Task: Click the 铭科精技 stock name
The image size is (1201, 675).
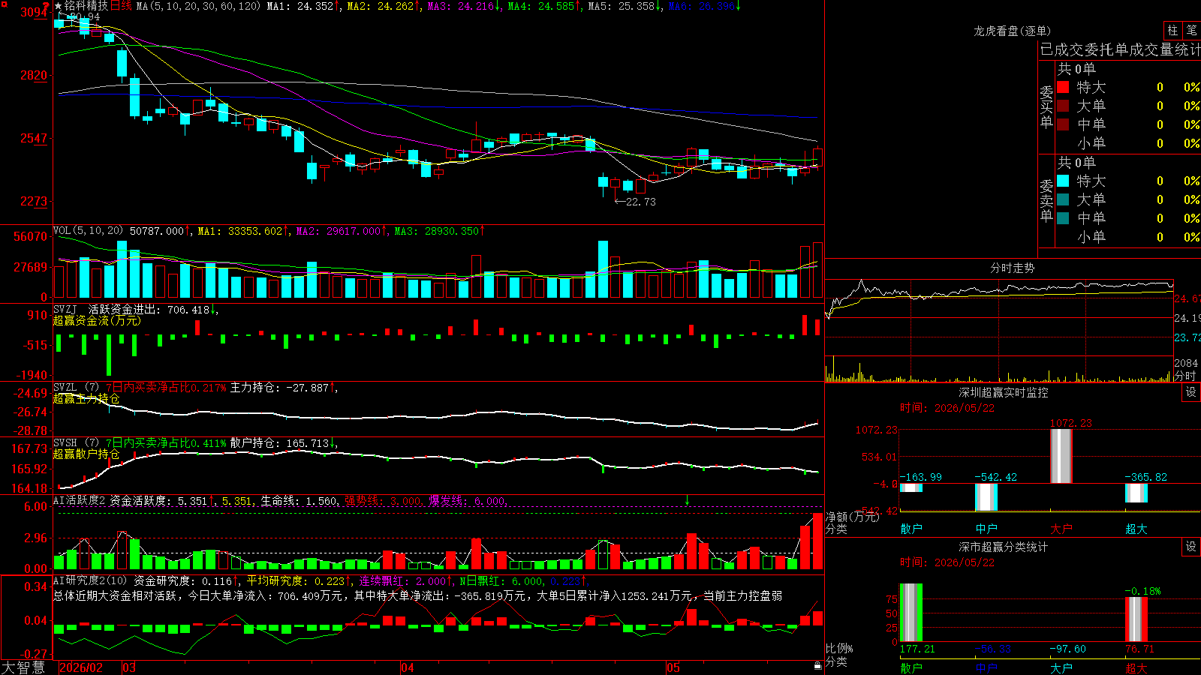Action: point(86,6)
